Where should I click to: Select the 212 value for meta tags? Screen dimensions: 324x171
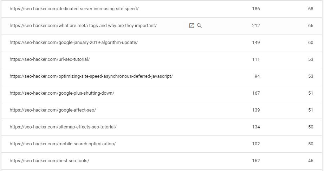click(x=256, y=26)
